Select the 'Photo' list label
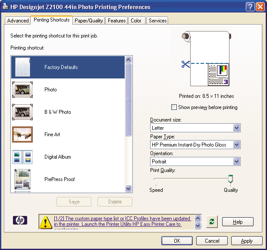 (50, 90)
